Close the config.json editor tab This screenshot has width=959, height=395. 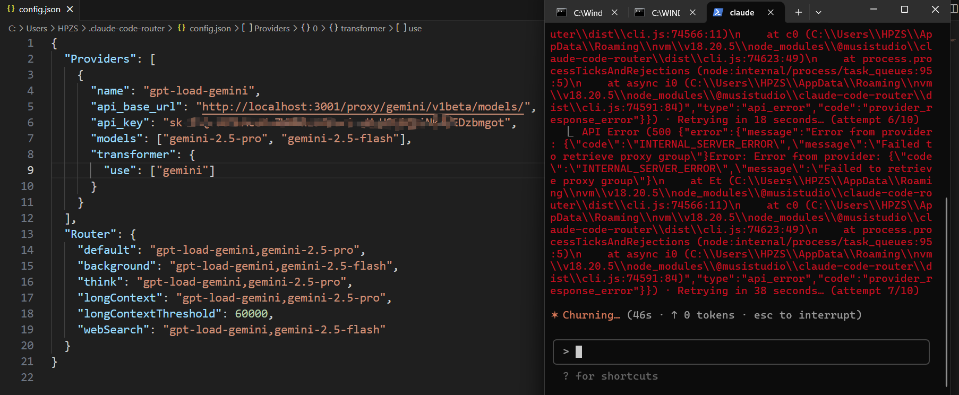(x=70, y=9)
